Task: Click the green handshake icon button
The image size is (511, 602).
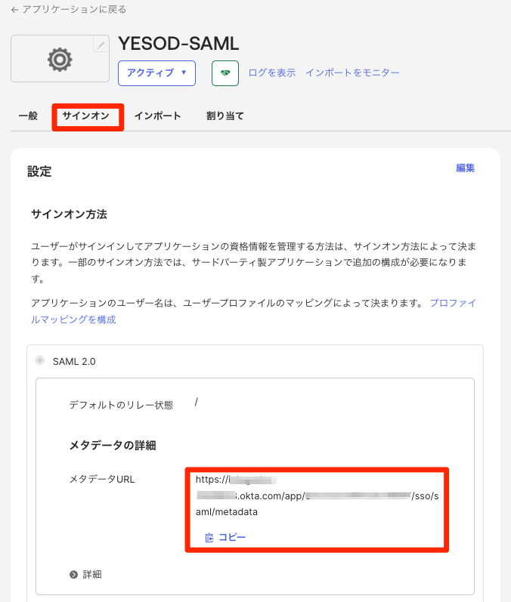Action: [x=225, y=73]
